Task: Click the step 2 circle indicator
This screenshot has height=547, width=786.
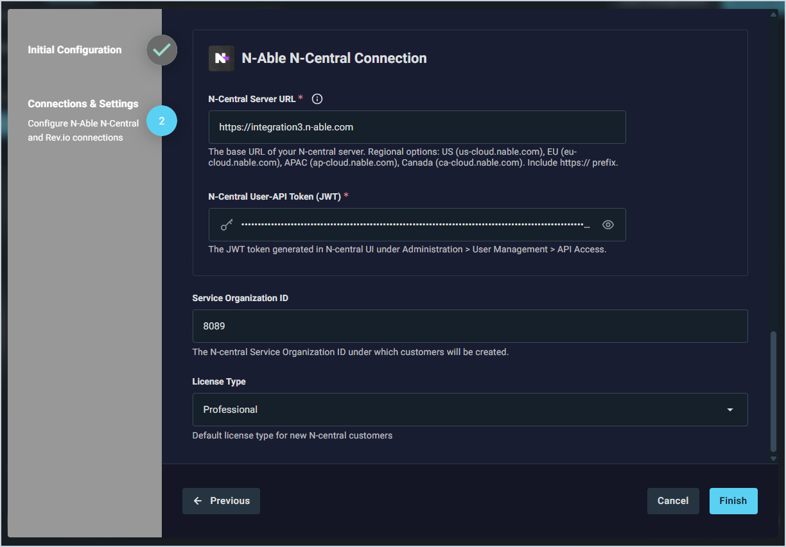Action: [x=161, y=121]
